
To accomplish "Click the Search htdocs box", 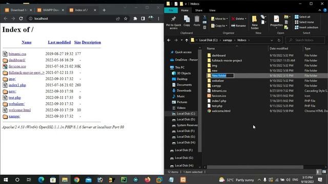I will coord(305,40).
